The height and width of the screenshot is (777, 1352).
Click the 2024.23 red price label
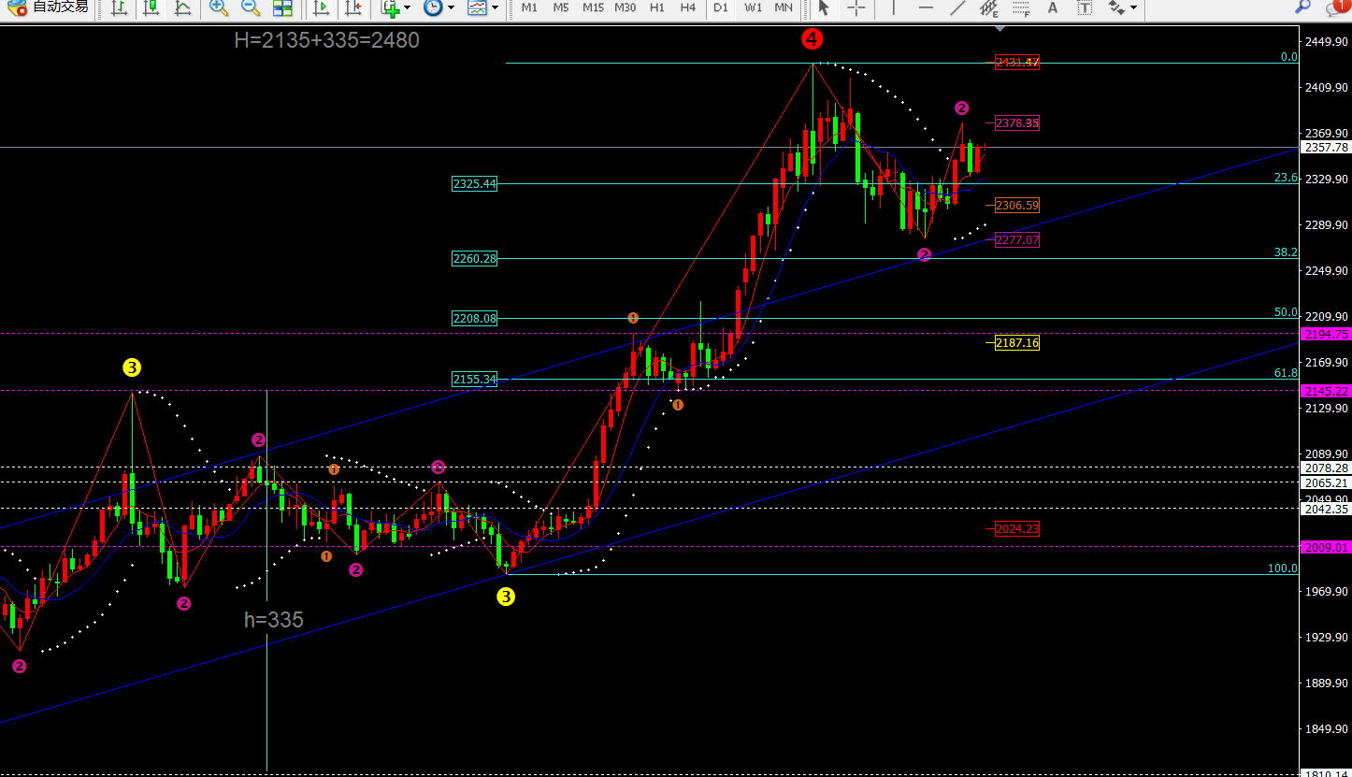[1016, 528]
